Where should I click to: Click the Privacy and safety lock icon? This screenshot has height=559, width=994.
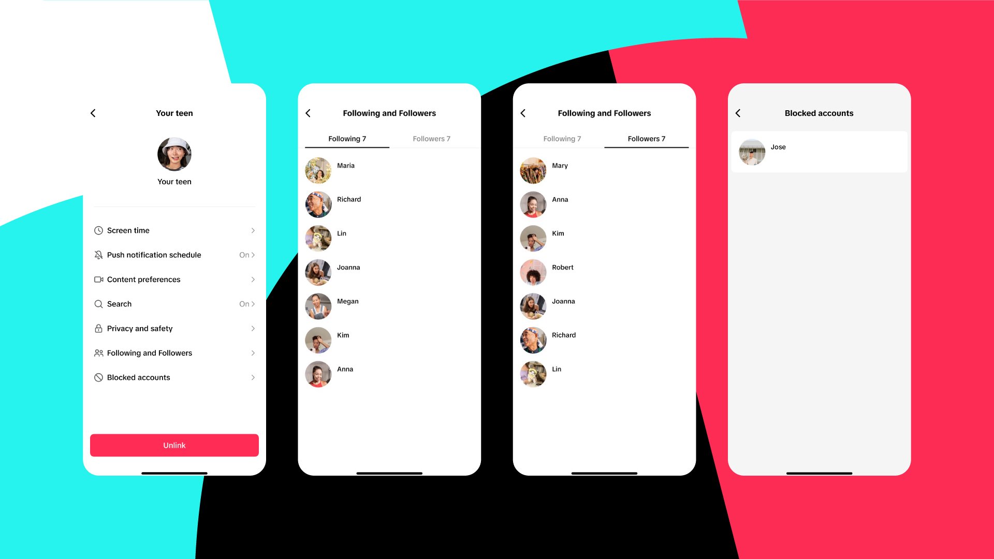(98, 328)
